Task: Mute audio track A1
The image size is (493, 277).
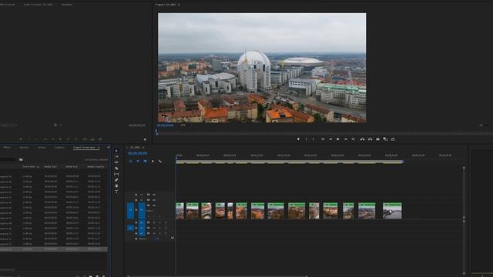Action: click(x=154, y=222)
